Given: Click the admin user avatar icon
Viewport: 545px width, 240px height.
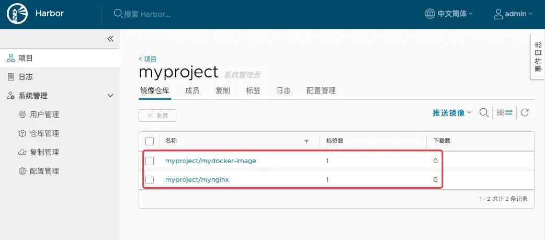Looking at the screenshot, I should (x=498, y=14).
